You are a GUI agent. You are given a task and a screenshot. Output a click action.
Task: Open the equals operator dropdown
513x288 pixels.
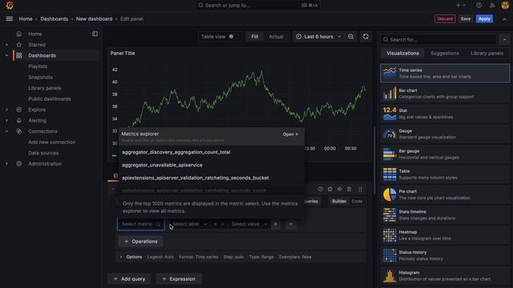click(219, 224)
